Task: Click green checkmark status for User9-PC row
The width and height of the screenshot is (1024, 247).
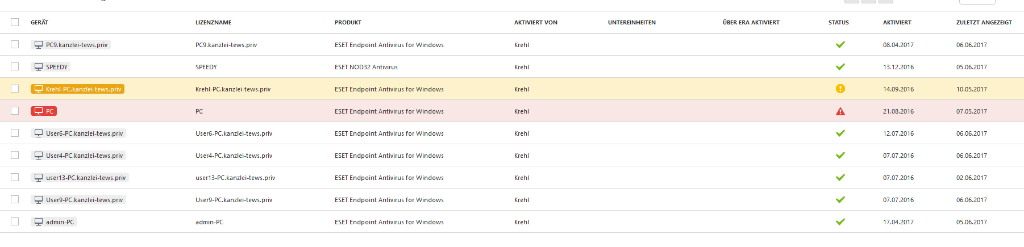Action: coord(840,200)
